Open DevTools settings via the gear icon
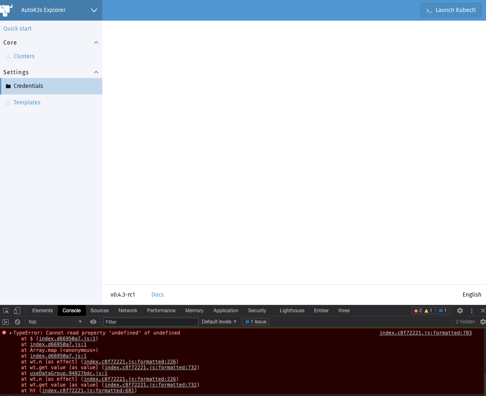This screenshot has width=486, height=396. point(460,310)
